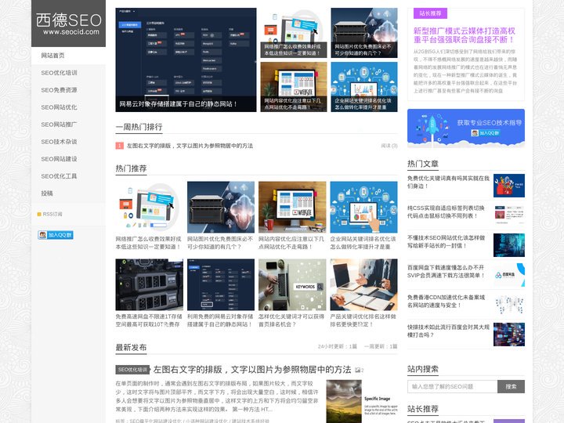This screenshot has height=423, width=564.
Task: Click the RSS订阅 feed icon link
Action: coord(49,214)
